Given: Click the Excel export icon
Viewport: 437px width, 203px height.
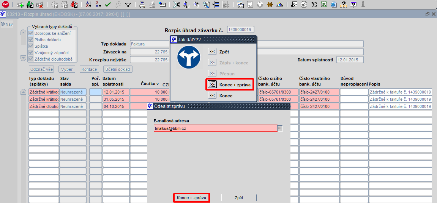Looking at the screenshot, I should pos(323,5).
